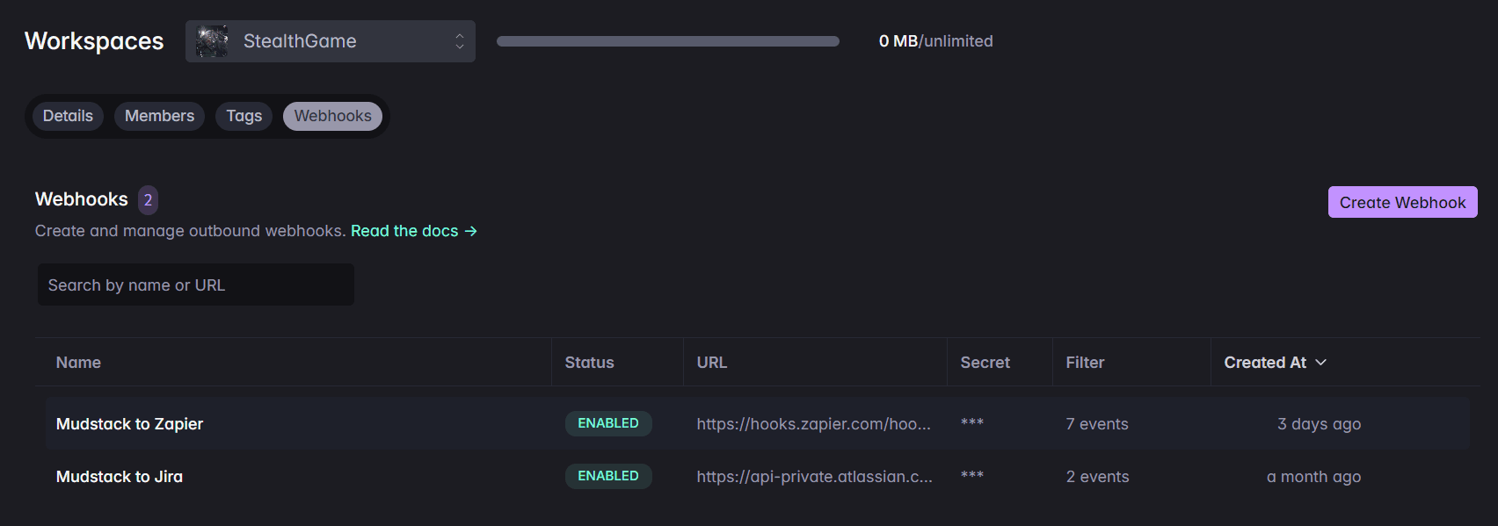The image size is (1498, 526).
Task: Click the hidden secret for Mudstack to Jira
Action: (x=971, y=476)
